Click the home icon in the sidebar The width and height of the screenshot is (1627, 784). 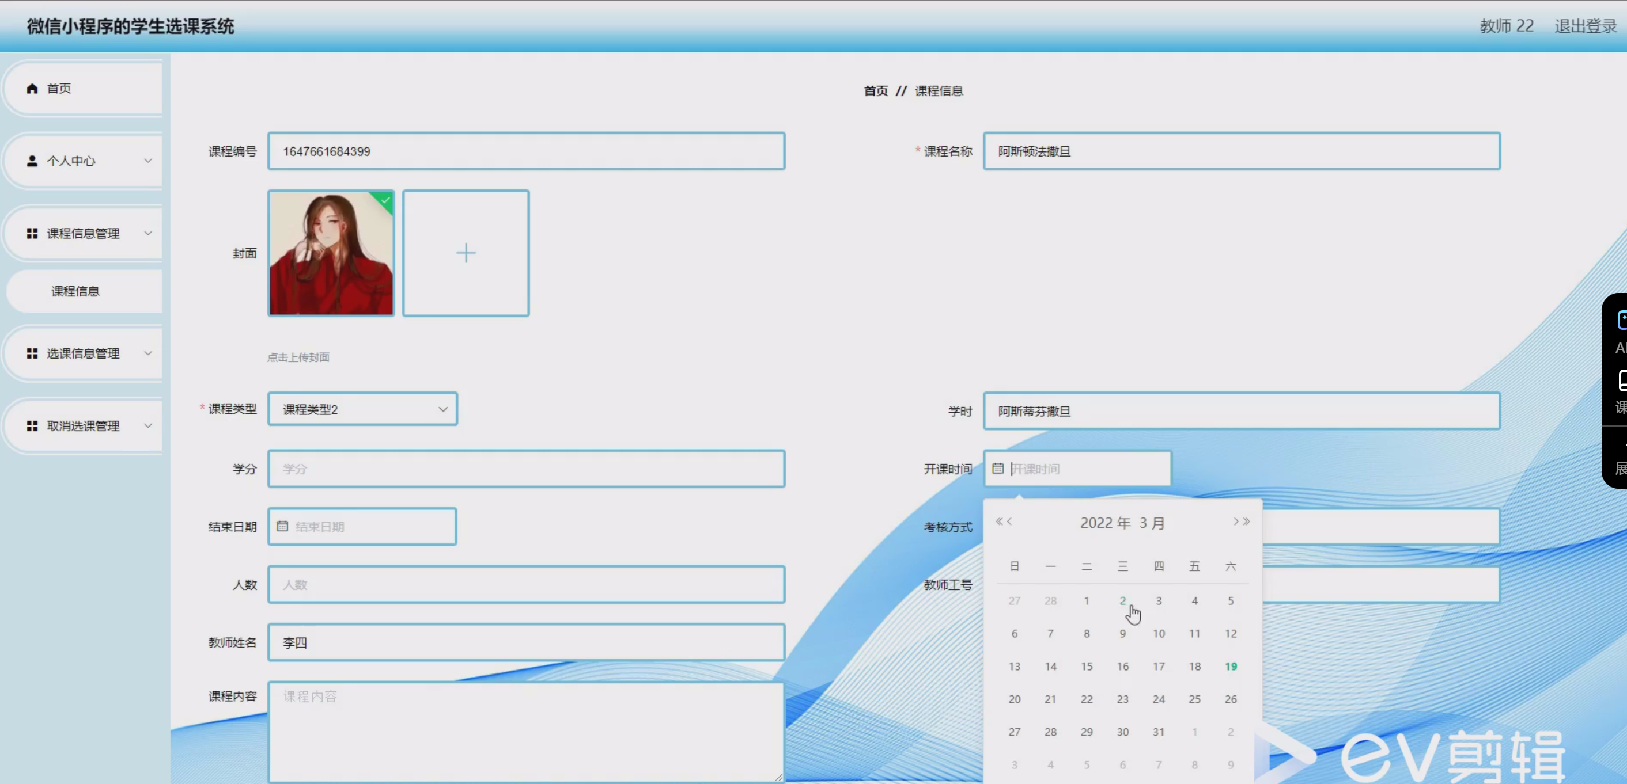point(32,89)
